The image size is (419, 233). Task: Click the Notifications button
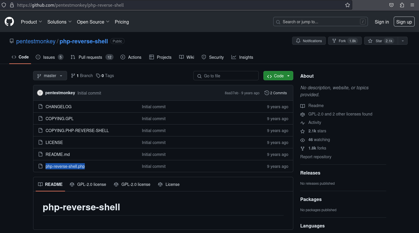(309, 41)
